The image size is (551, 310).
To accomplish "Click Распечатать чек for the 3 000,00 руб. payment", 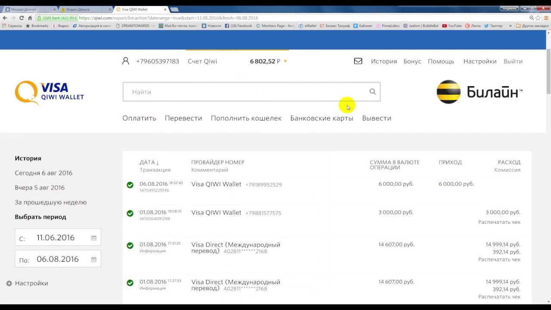I will tap(499, 222).
